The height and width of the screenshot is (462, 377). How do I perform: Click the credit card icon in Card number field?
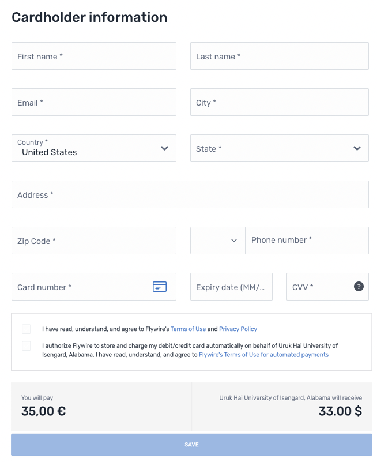(x=160, y=287)
